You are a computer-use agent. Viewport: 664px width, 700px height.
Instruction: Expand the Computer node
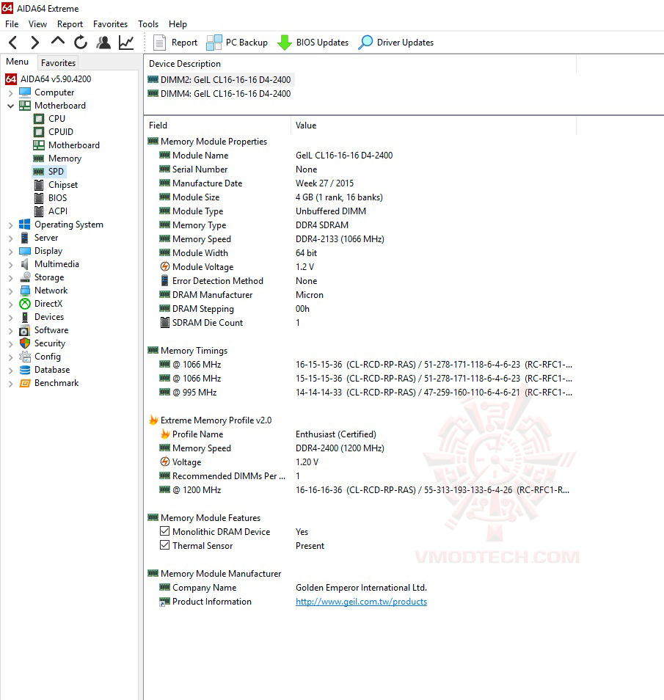point(11,93)
